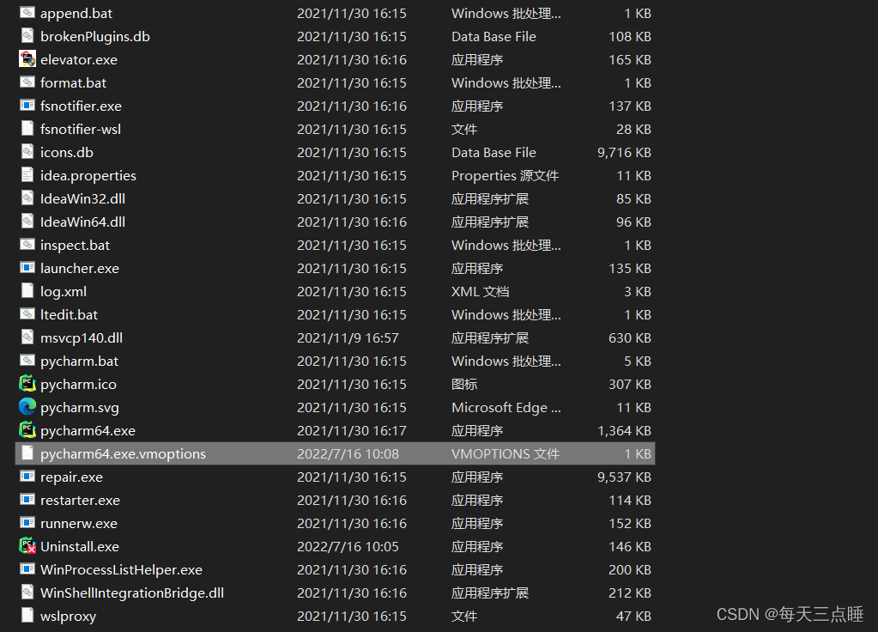Click the fsnotifier-wsl blank file icon
Screen dimensions: 878x632
click(27, 128)
